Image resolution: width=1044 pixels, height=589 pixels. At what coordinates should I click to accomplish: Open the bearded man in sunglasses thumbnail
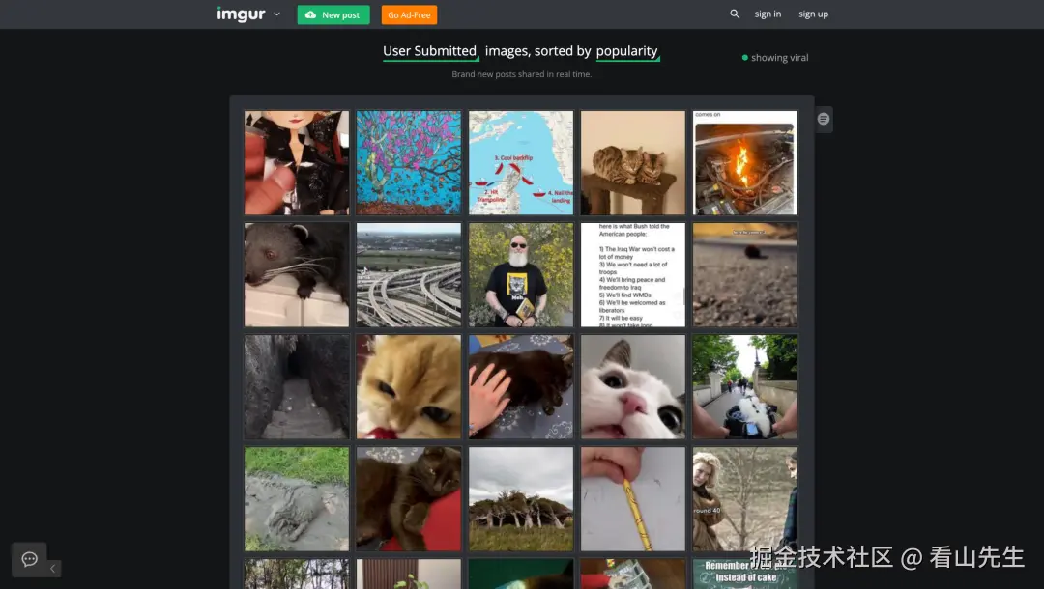pyautogui.click(x=521, y=274)
